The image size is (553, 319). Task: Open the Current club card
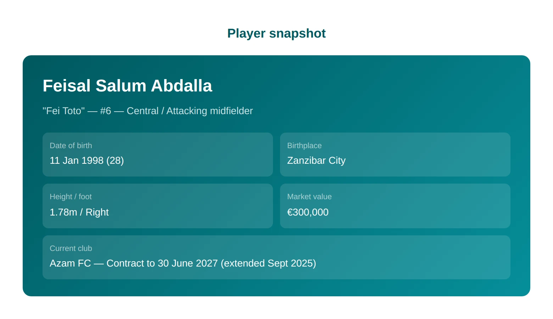click(x=276, y=257)
